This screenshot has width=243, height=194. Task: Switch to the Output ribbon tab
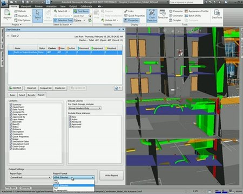[x=73, y=6]
